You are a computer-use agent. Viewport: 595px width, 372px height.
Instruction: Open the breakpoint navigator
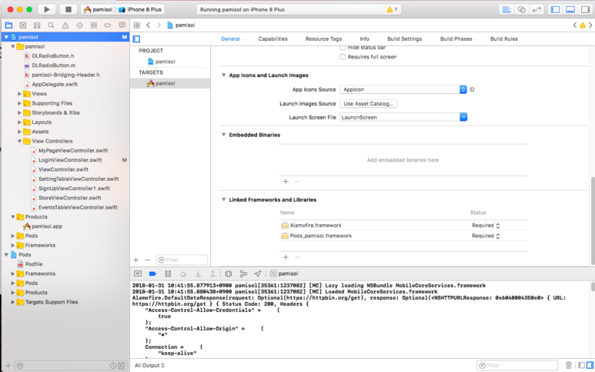(x=108, y=25)
